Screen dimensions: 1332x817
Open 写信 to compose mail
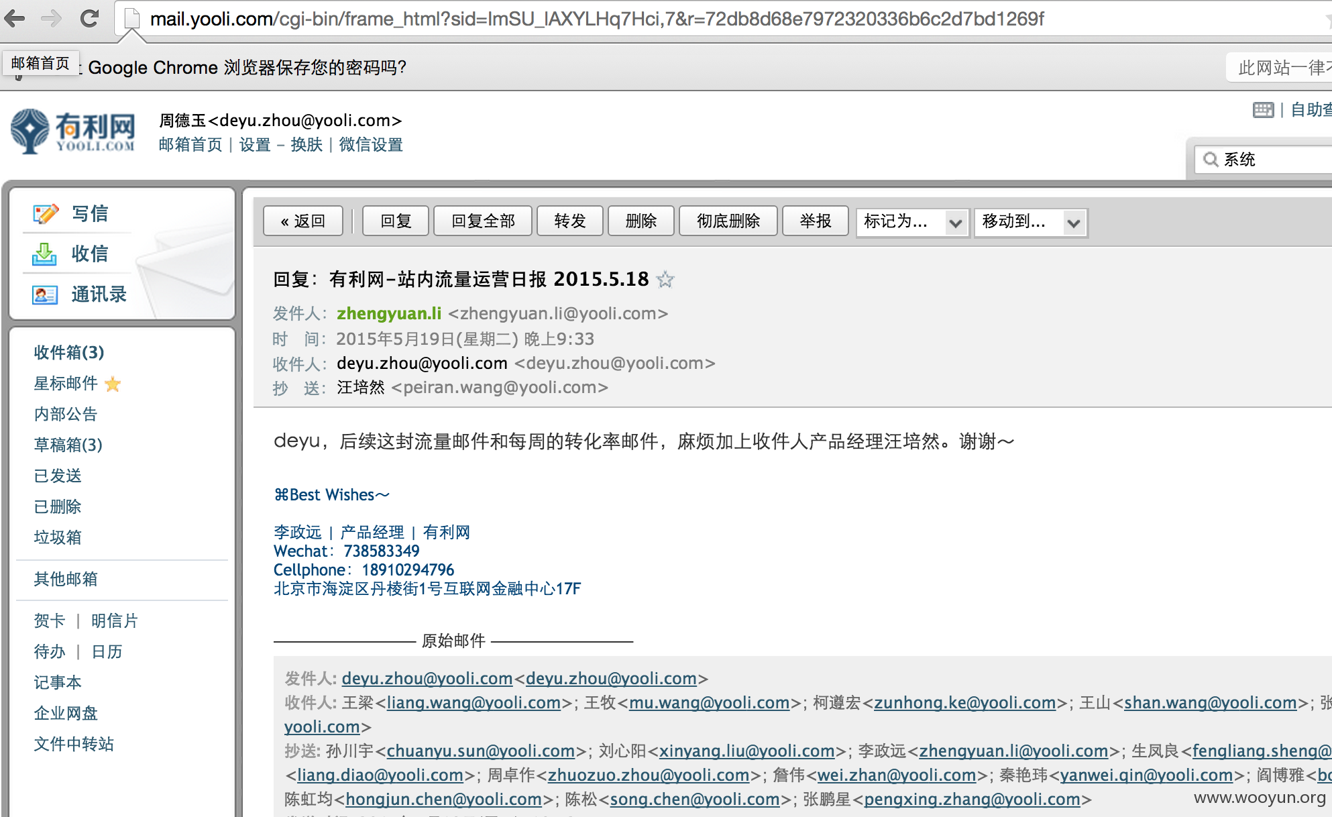tap(90, 214)
